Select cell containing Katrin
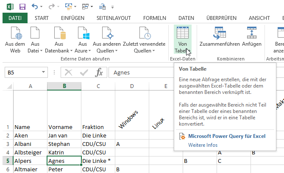284x173 pixels. 64,152
